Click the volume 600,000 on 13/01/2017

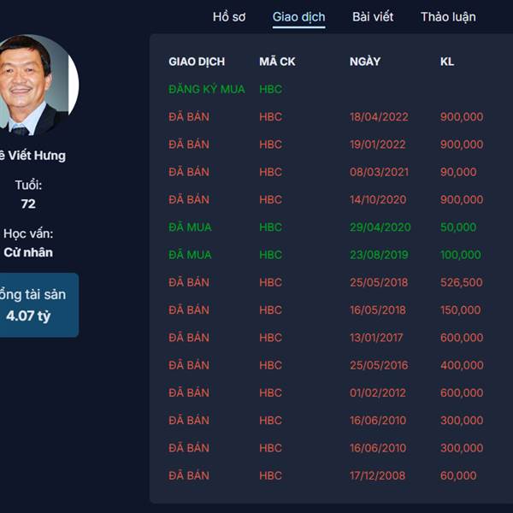tap(462, 338)
